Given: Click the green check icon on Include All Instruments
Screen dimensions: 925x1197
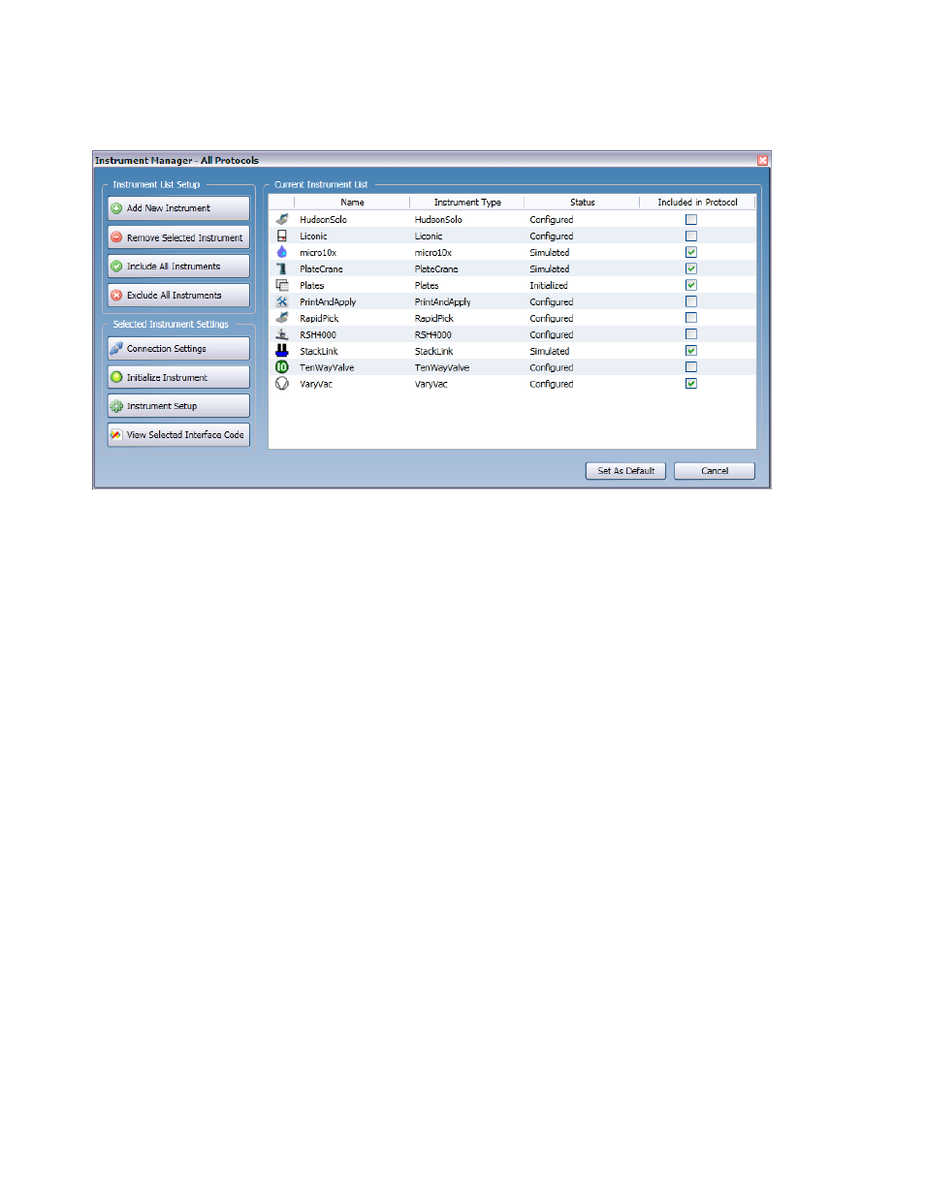Looking at the screenshot, I should 116,267.
